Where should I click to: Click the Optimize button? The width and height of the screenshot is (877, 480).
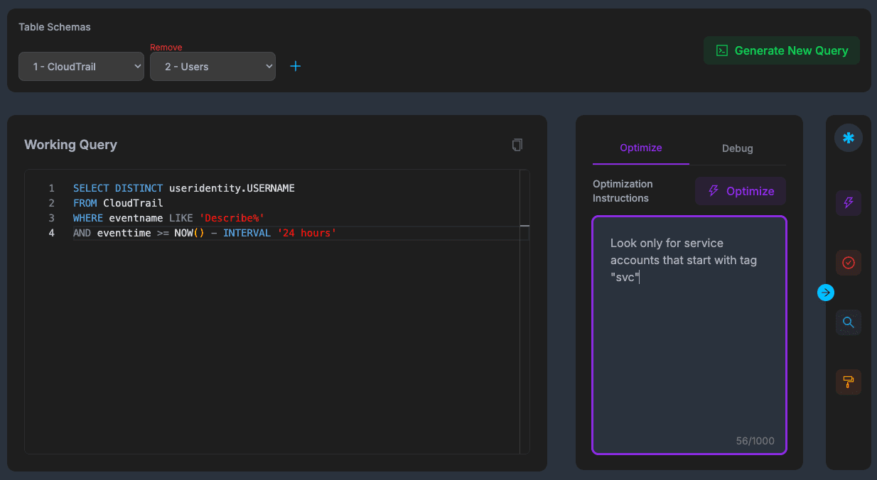point(740,191)
